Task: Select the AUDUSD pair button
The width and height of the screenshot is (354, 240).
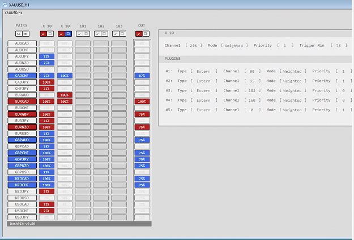Action: pos(22,69)
